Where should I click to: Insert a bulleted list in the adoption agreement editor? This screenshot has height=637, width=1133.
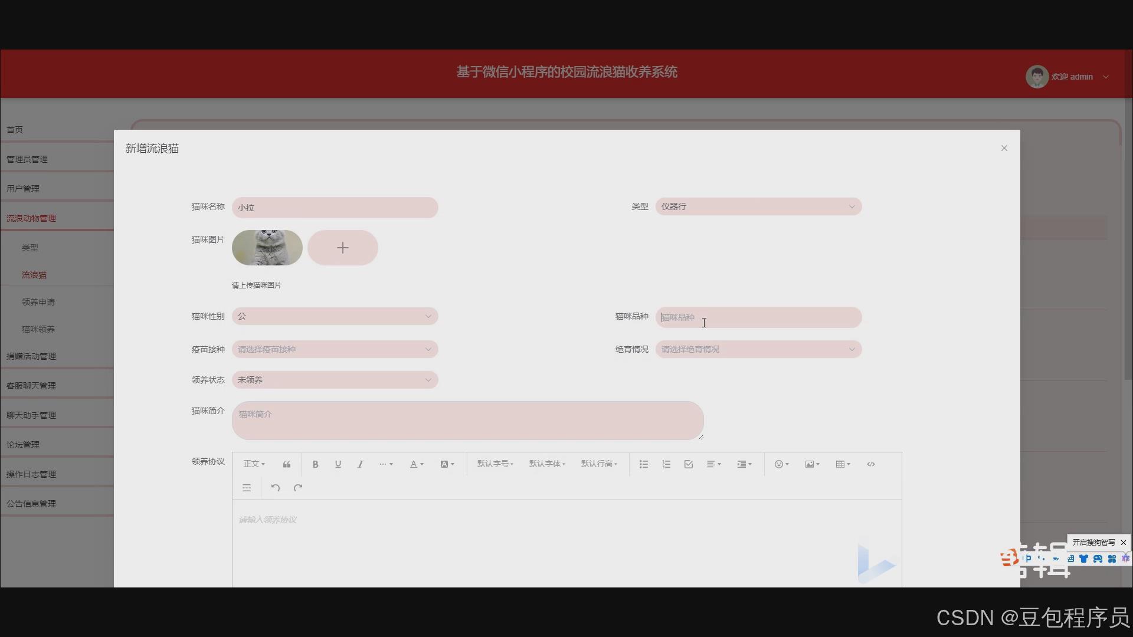(x=643, y=464)
